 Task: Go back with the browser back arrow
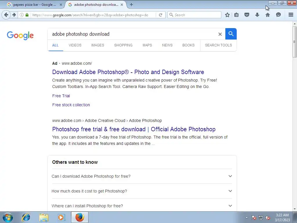[x=6, y=15]
